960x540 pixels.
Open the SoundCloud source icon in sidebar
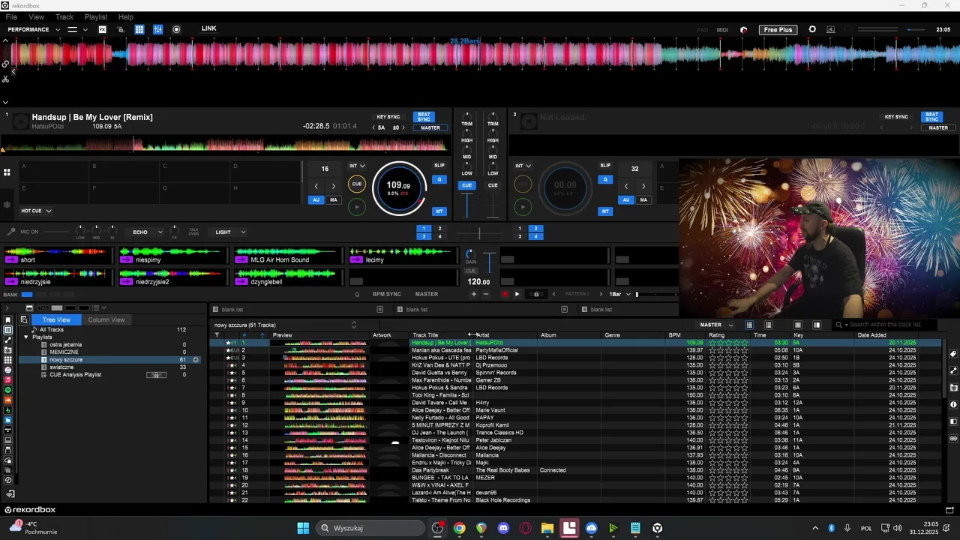(8, 400)
